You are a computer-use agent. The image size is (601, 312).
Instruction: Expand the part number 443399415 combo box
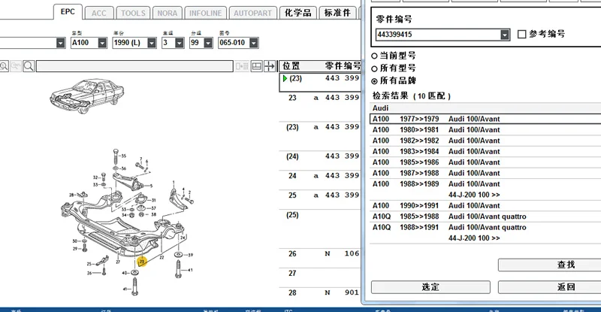coord(505,35)
